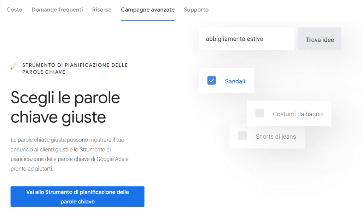
Task: Open the Costo tab
Action: (x=14, y=10)
